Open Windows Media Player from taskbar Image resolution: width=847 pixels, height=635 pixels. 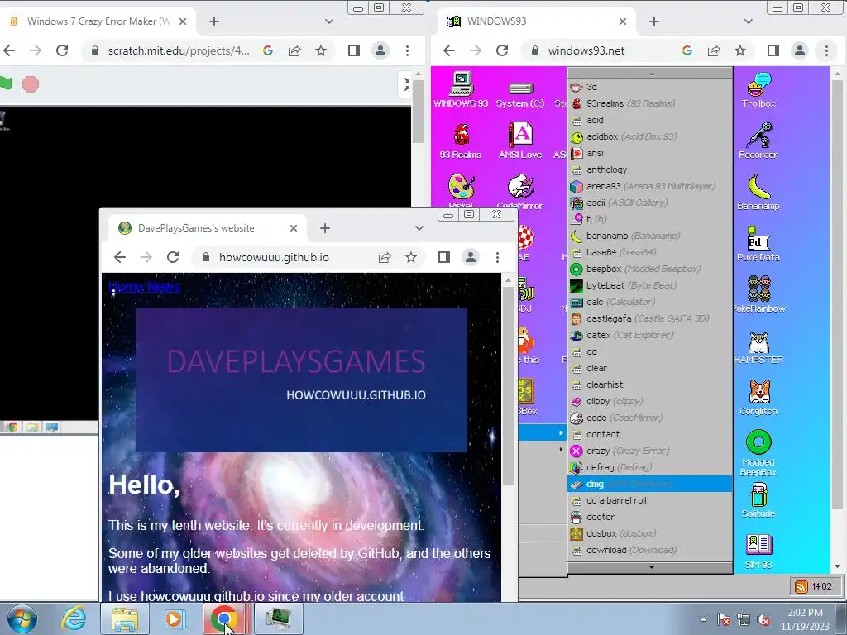click(174, 618)
